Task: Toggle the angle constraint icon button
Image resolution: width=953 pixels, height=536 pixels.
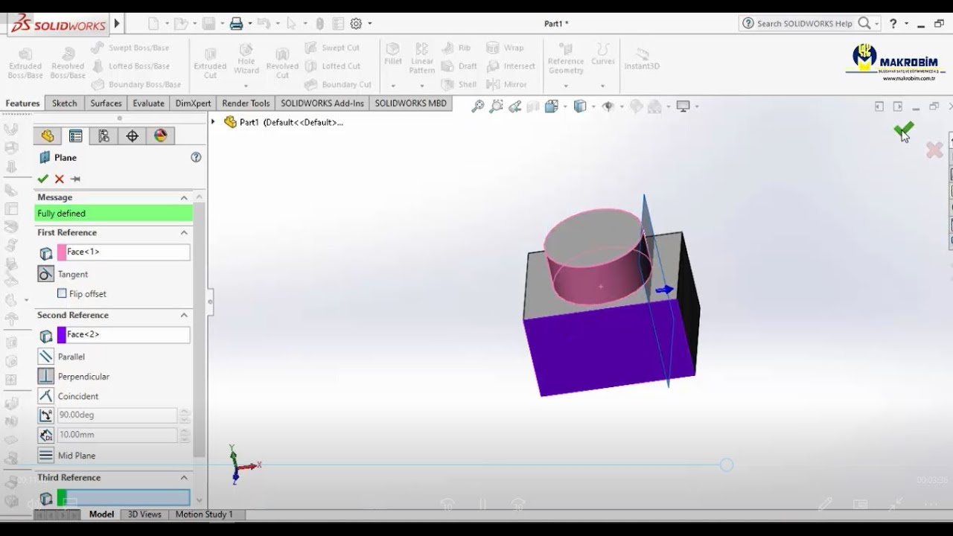Action: (x=46, y=415)
